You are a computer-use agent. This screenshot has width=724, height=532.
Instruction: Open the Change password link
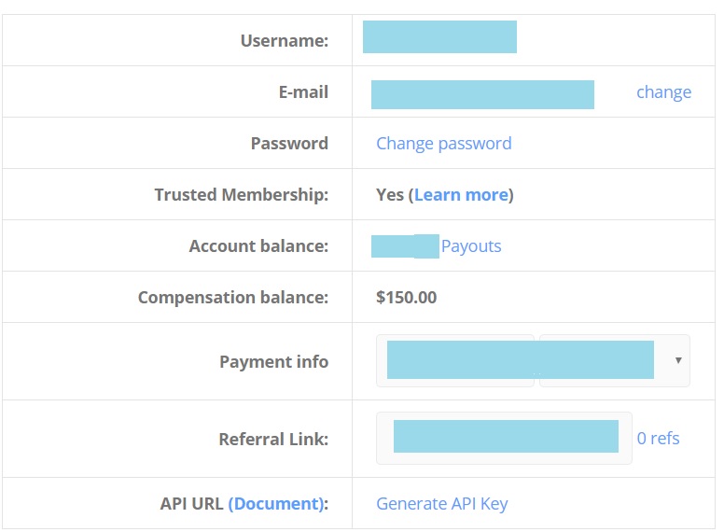(x=444, y=143)
